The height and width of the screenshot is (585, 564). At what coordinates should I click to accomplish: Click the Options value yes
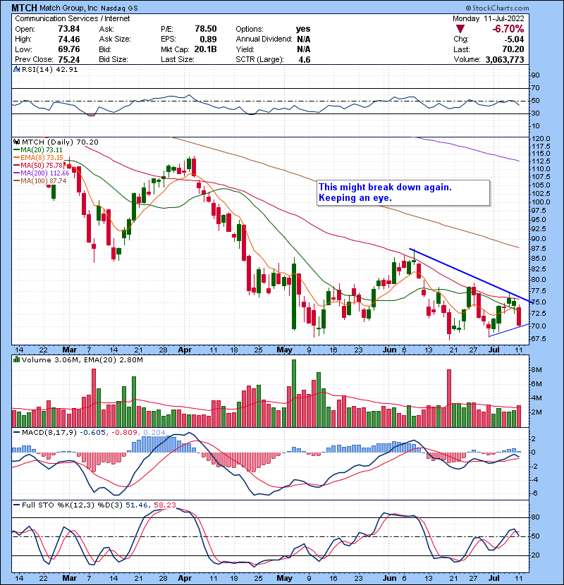click(x=303, y=29)
